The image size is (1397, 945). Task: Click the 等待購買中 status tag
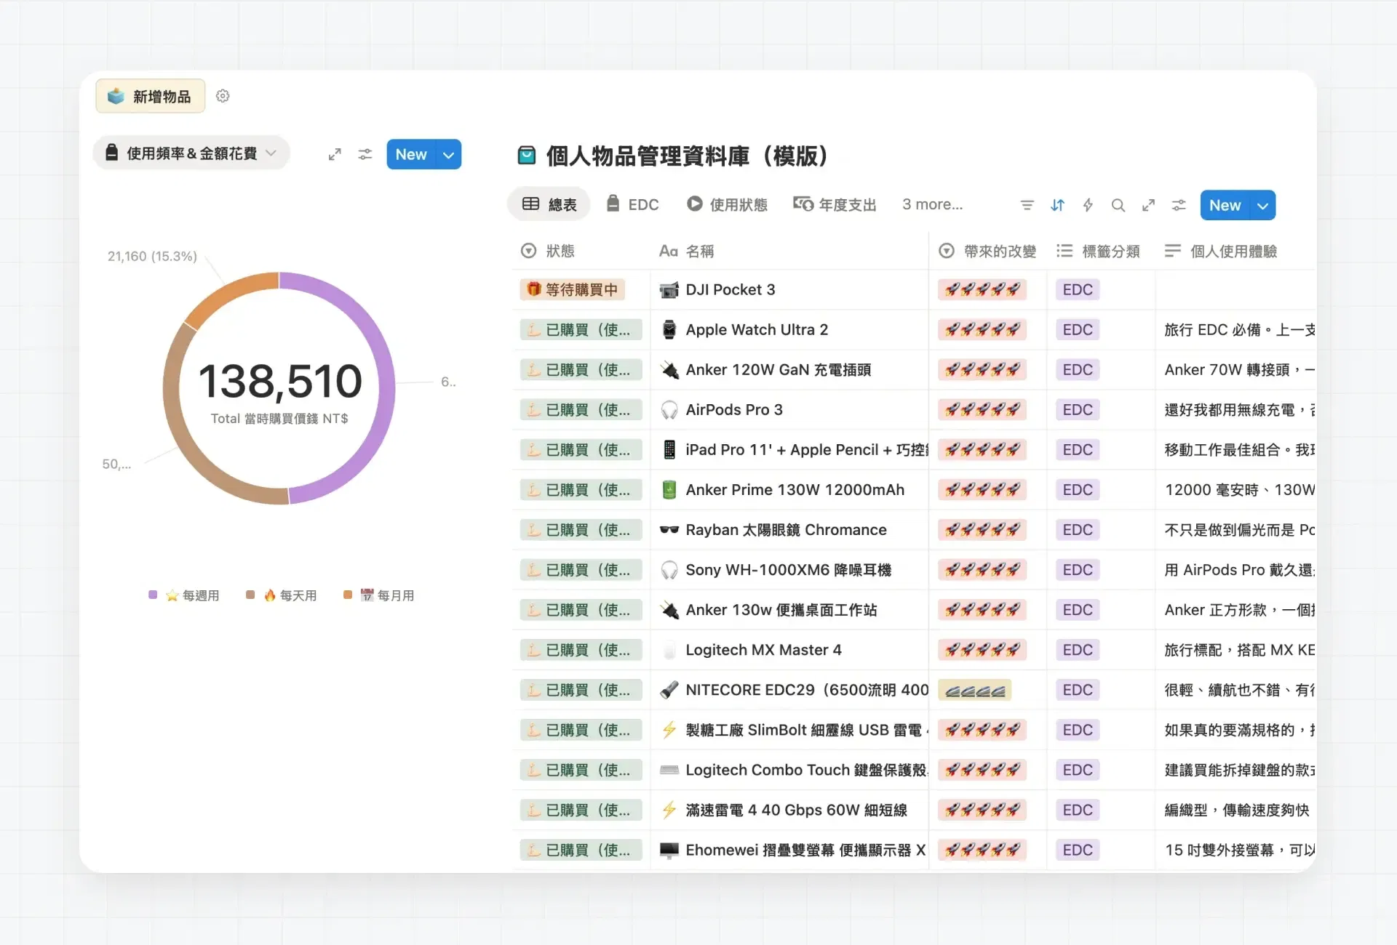tap(573, 290)
